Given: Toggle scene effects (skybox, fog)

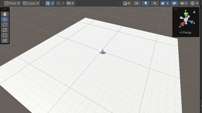Looking at the screenshot, I should click(163, 3).
